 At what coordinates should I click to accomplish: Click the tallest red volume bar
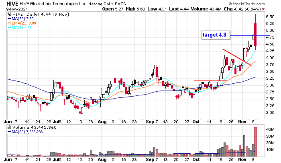point(256,142)
